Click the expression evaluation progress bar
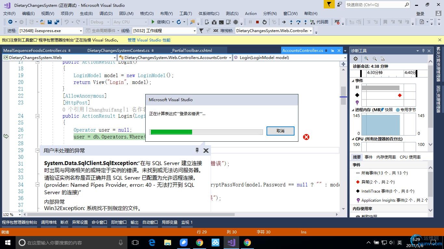Screen dimensions: 444x249 206,132
